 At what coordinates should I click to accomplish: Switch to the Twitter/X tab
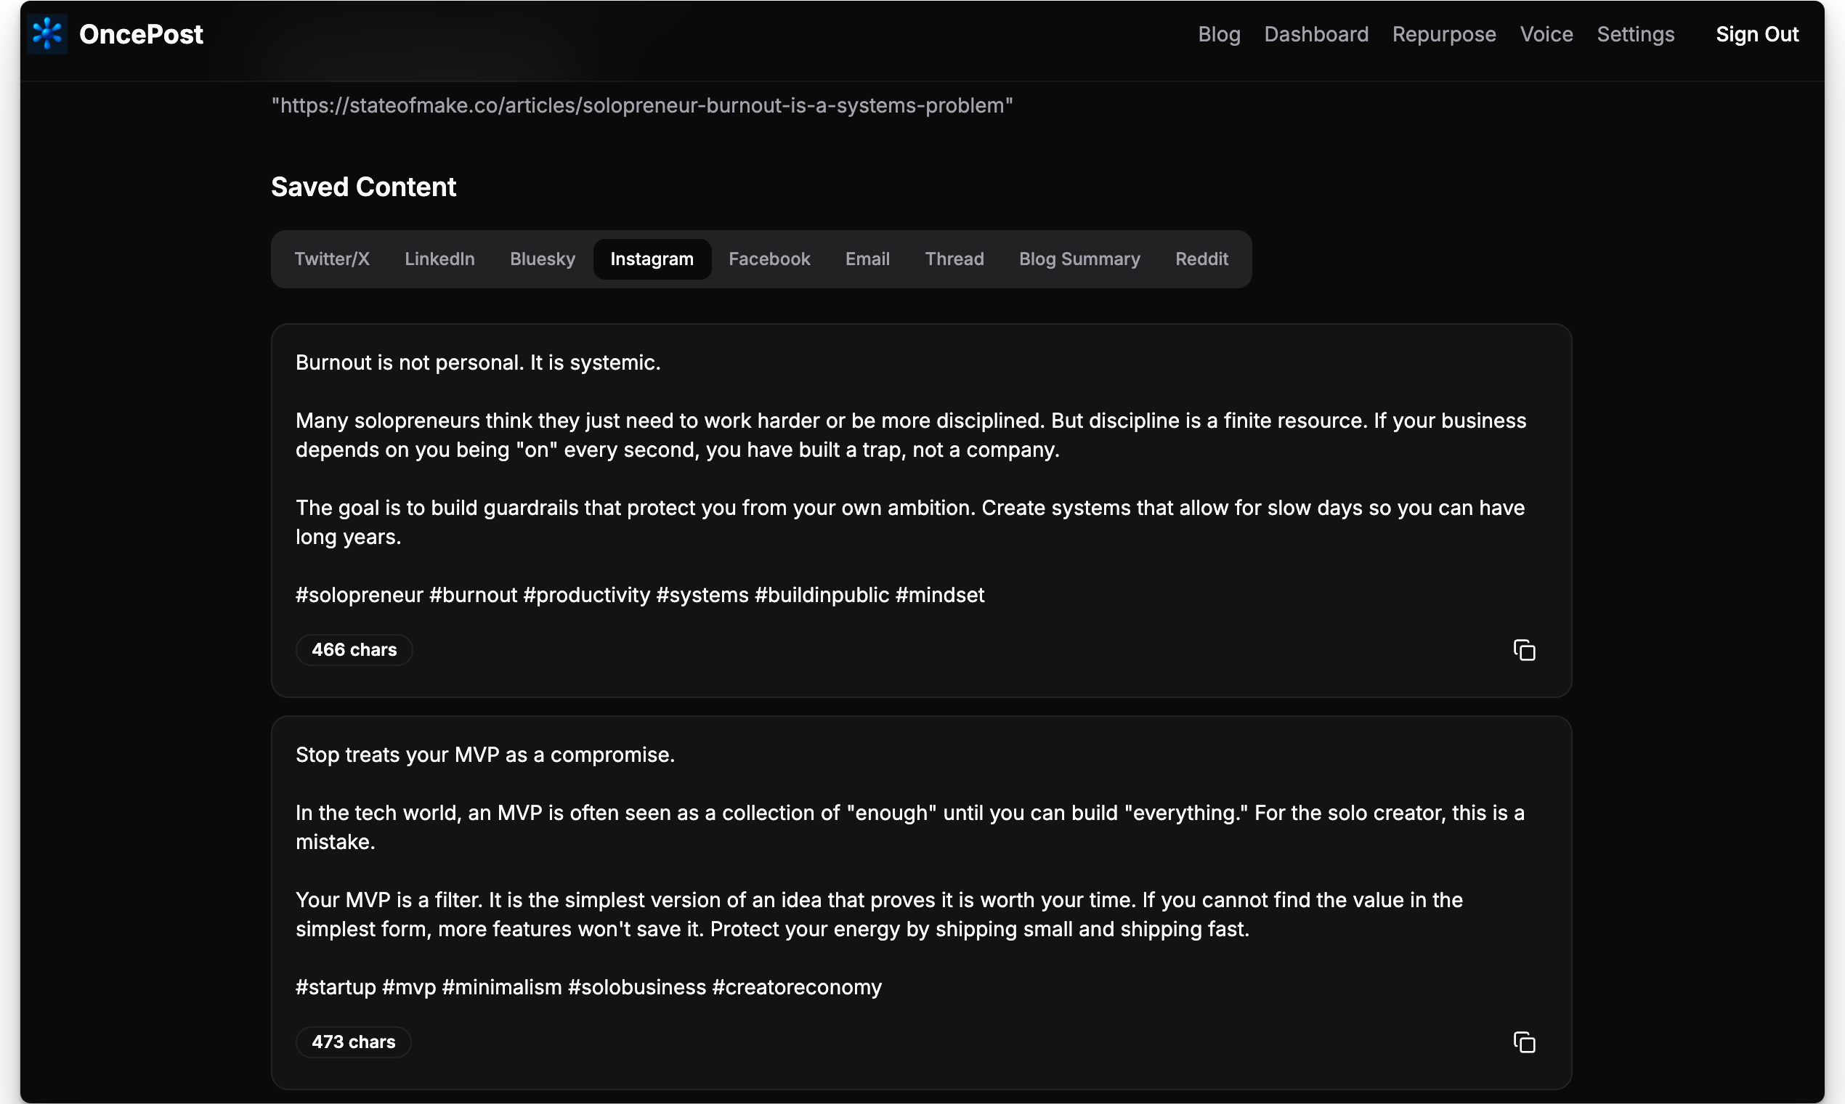pyautogui.click(x=332, y=259)
